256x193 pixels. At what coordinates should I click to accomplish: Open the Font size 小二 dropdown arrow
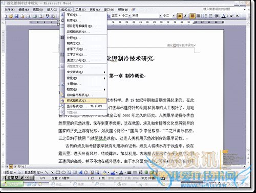tap(174, 16)
